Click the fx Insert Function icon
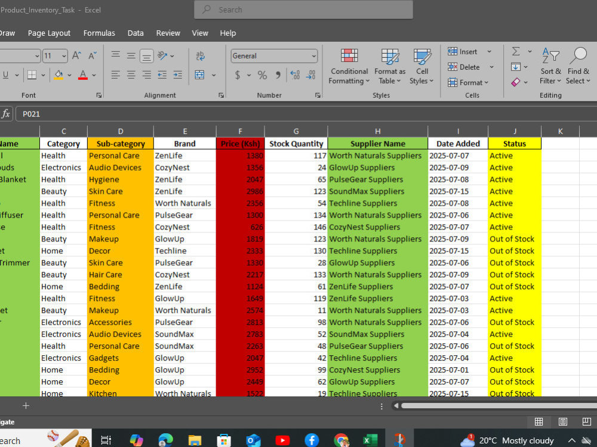This screenshot has height=447, width=597. (x=6, y=114)
